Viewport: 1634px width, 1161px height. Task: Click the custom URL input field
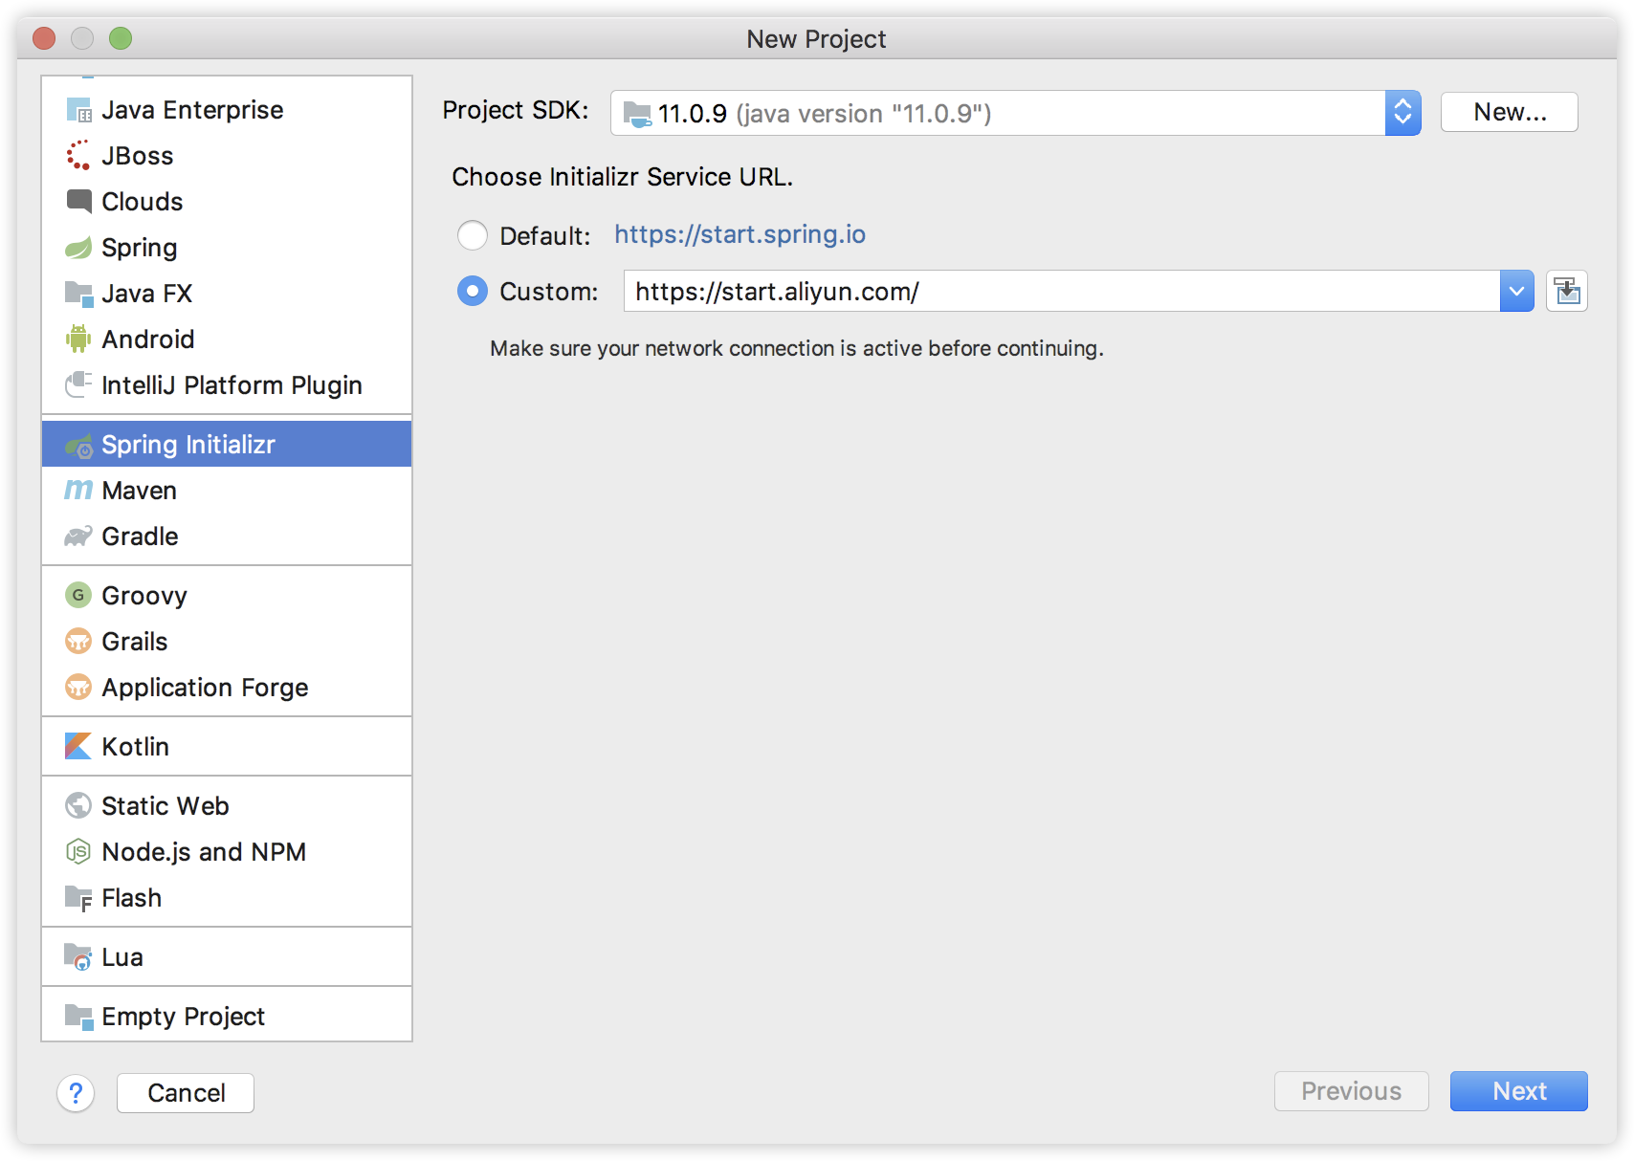pos(1062,291)
